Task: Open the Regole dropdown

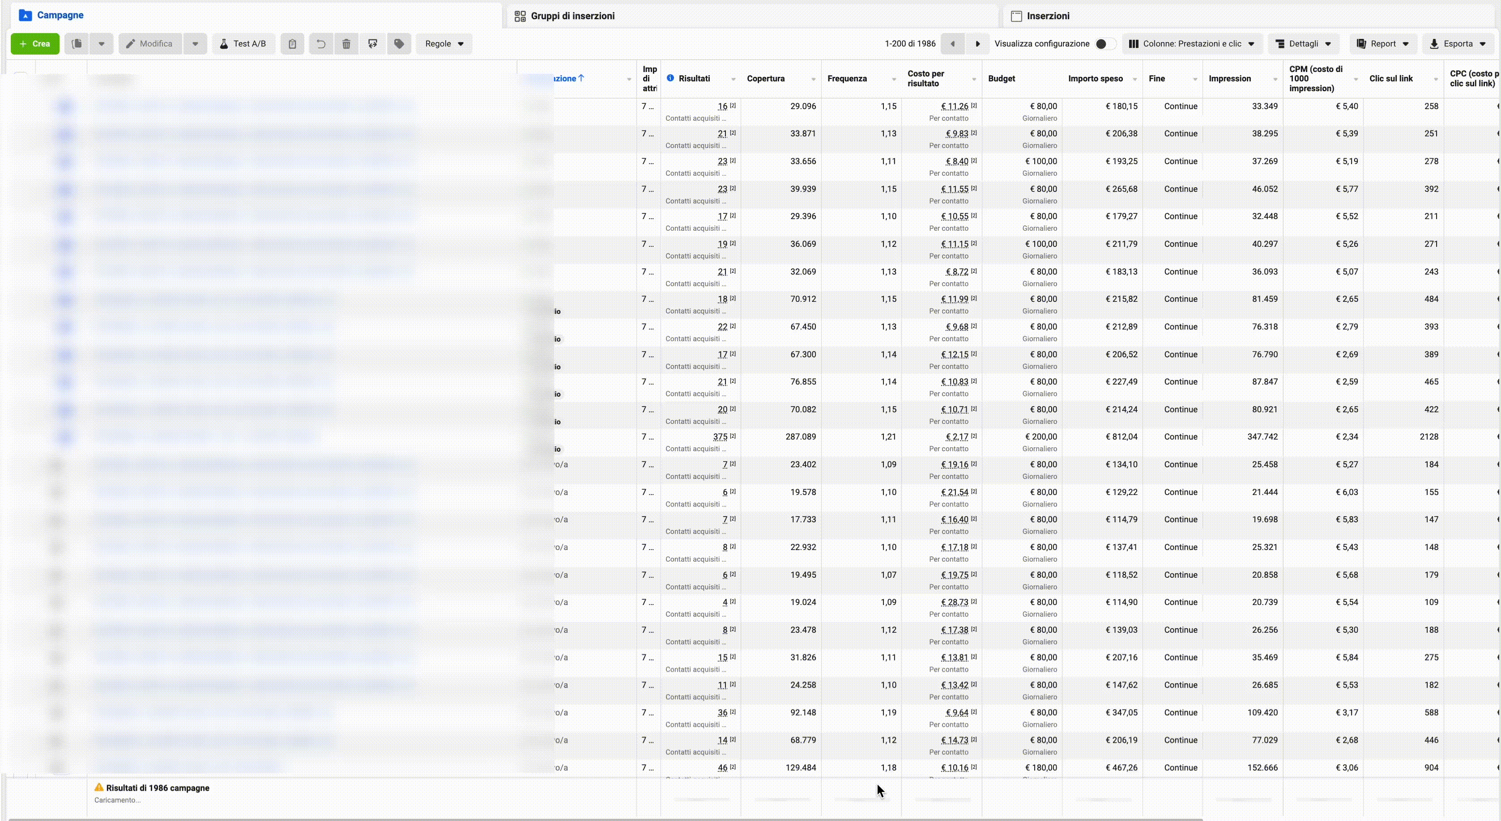Action: tap(444, 44)
